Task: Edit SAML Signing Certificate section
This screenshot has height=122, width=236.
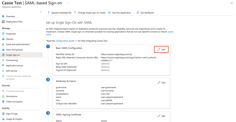Action: pyautogui.click(x=161, y=116)
